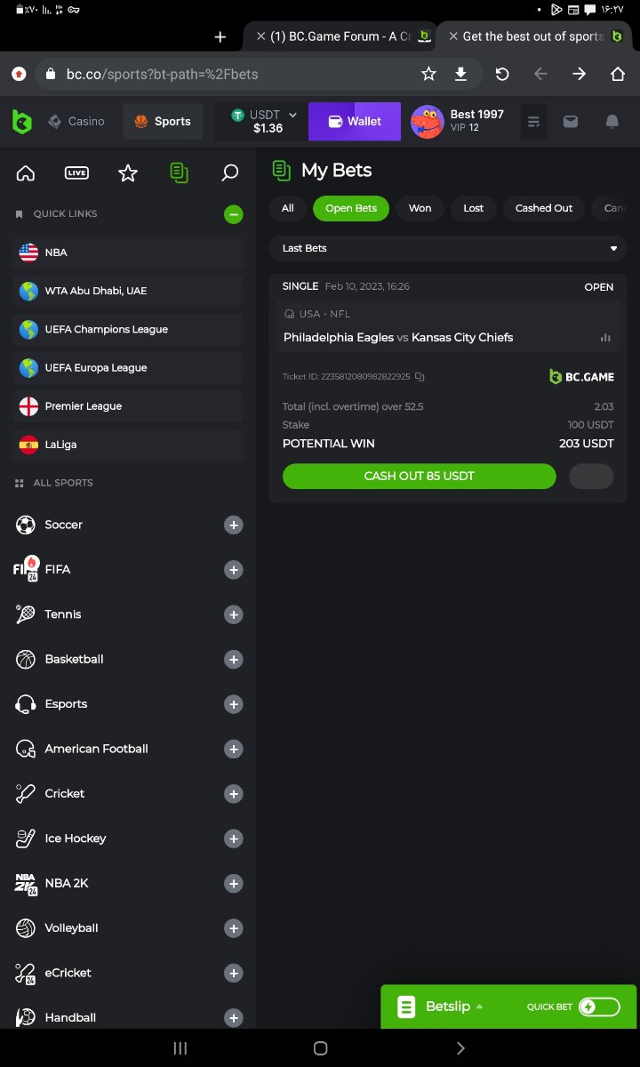Toggle the switch beside Cash Out button
The height and width of the screenshot is (1067, 640).
tap(590, 477)
